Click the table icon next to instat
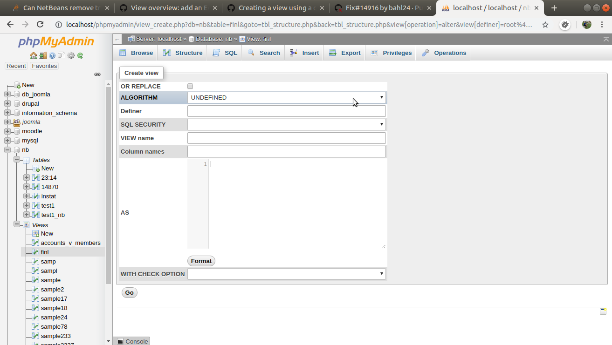Screen dimensions: 612x345 (x=35, y=196)
